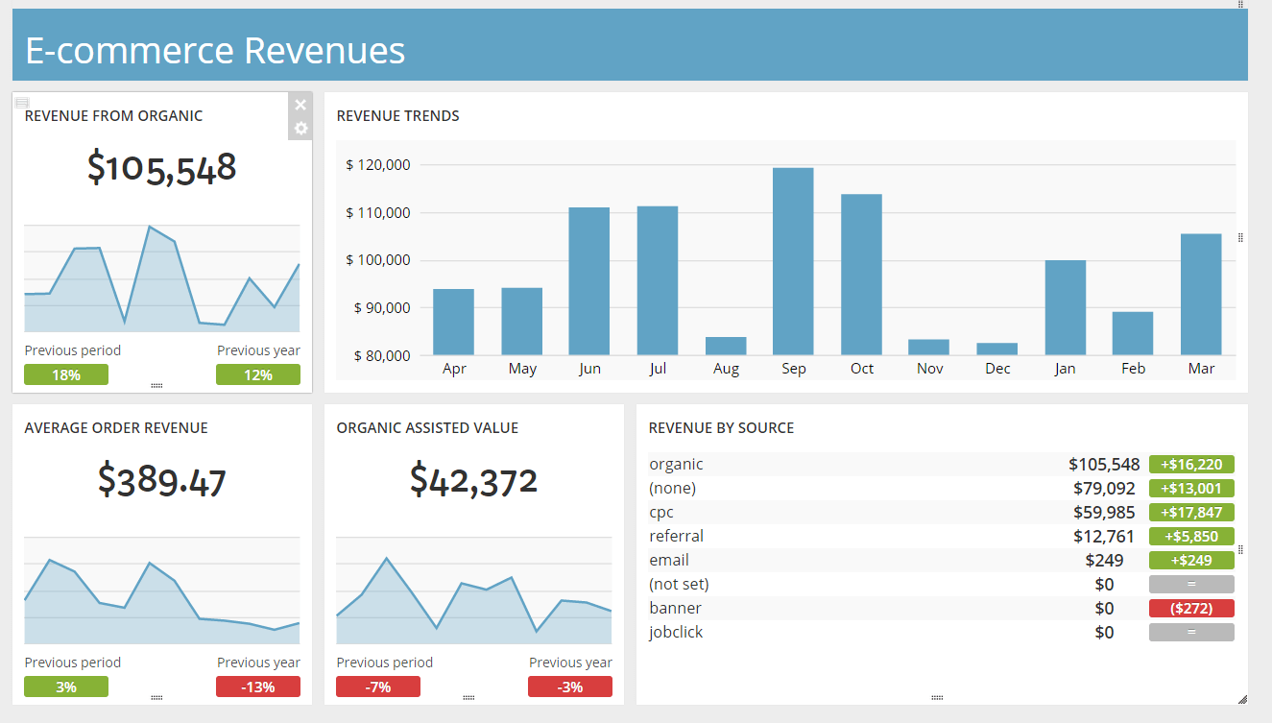
Task: Click bottom grip handle of Revenue By Source widget
Action: coord(938,698)
